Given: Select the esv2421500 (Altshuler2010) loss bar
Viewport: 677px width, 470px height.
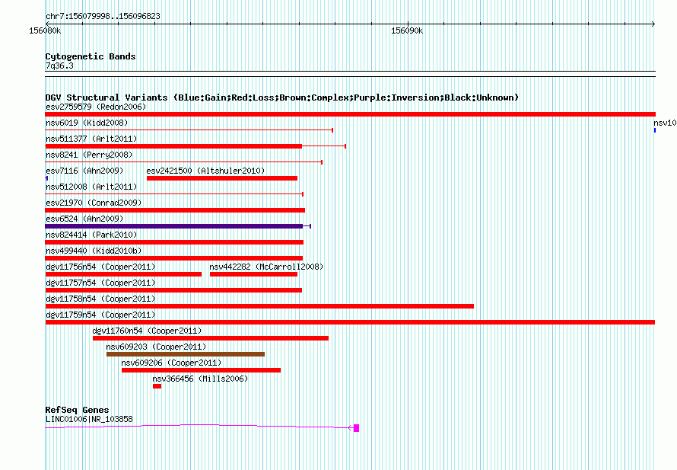Looking at the screenshot, I should [x=222, y=178].
